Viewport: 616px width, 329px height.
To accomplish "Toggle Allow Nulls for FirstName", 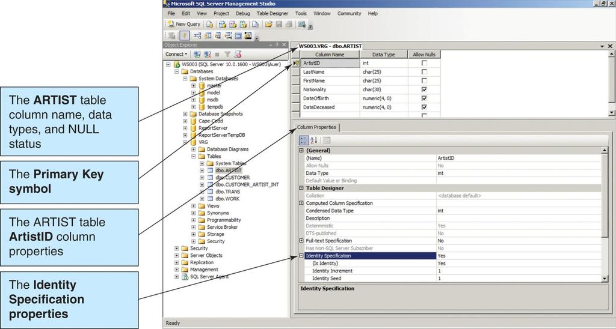I will tap(424, 80).
